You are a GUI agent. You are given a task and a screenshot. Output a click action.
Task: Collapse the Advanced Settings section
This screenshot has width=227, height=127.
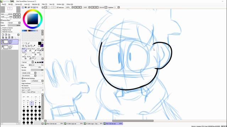(22, 78)
